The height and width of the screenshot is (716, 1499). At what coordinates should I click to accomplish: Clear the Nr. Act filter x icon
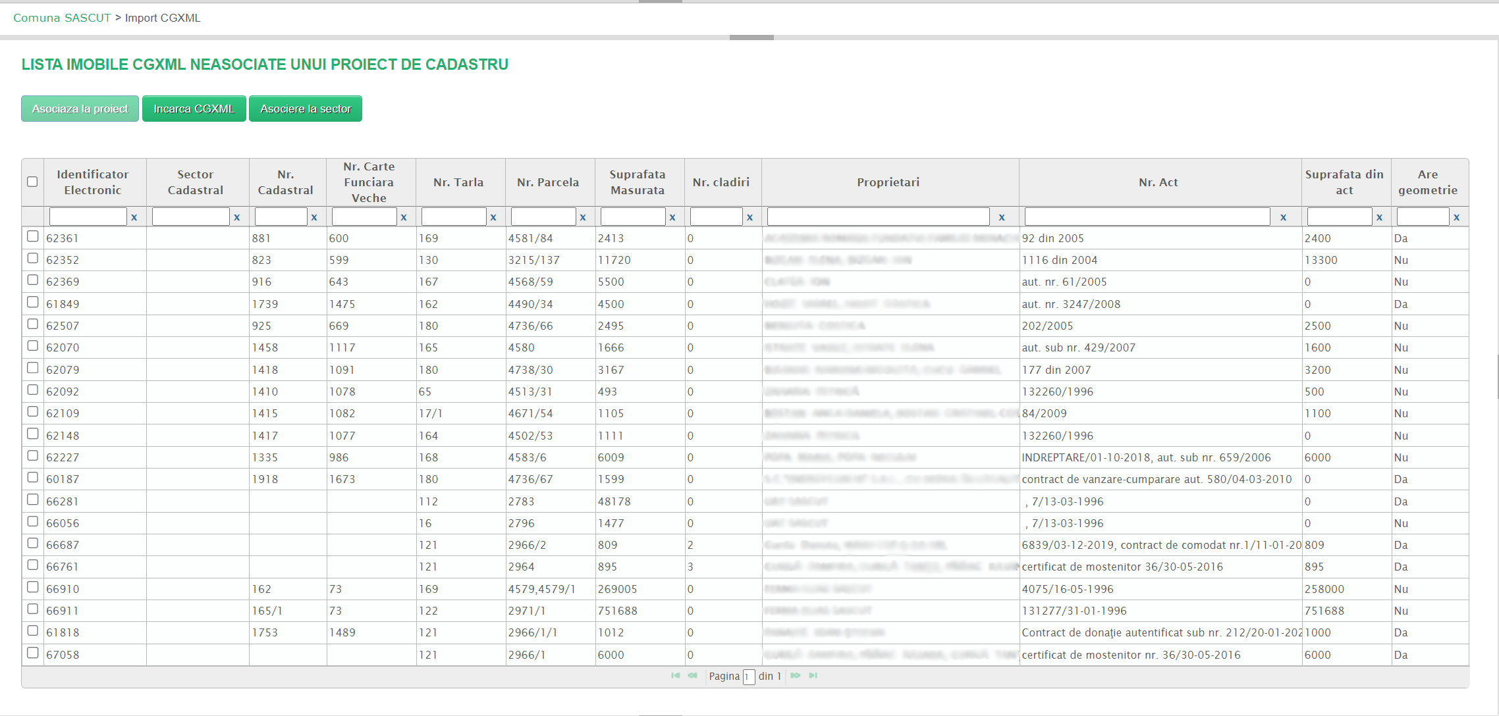coord(1283,217)
